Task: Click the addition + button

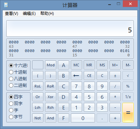Action: click(x=115, y=118)
